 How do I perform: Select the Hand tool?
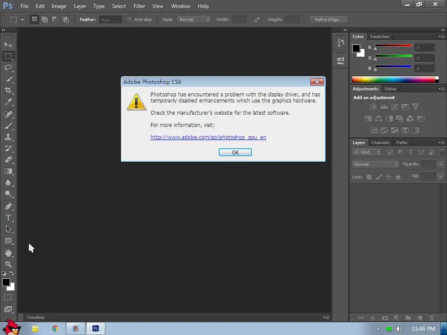click(x=8, y=253)
